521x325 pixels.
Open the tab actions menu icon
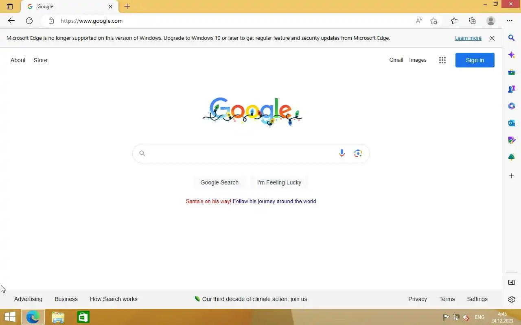coord(10,6)
